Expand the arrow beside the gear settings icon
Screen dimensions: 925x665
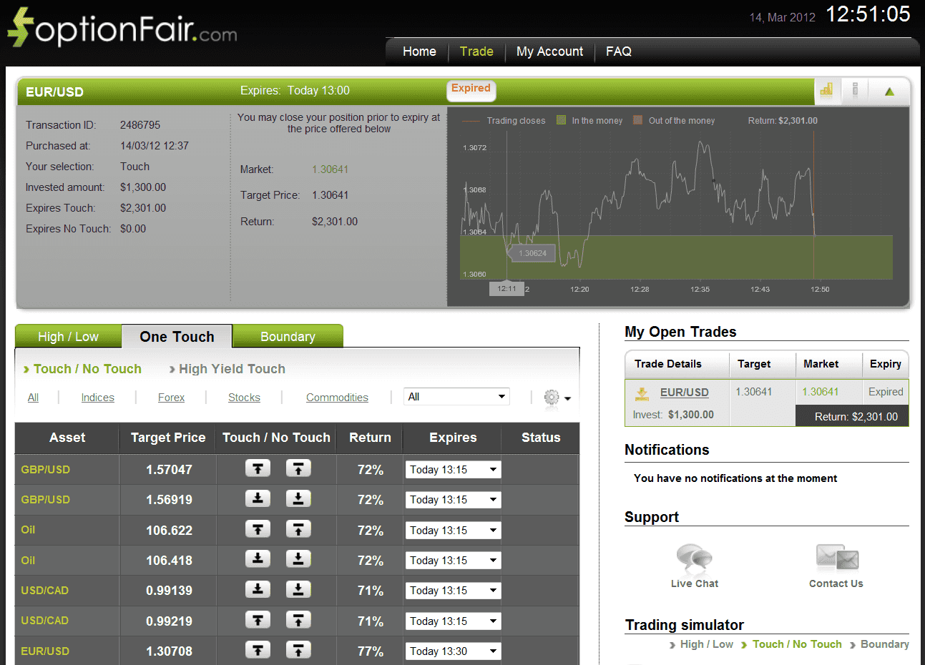coord(567,398)
